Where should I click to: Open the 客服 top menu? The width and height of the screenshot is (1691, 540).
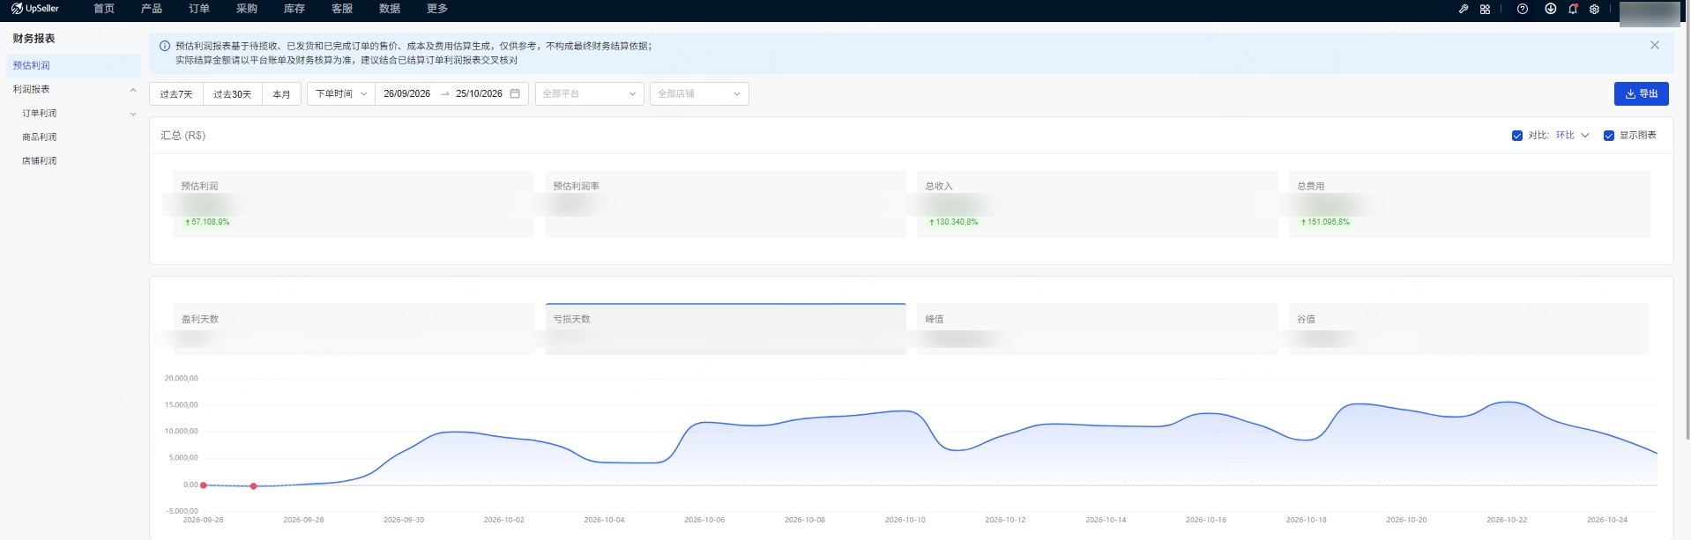(x=342, y=9)
